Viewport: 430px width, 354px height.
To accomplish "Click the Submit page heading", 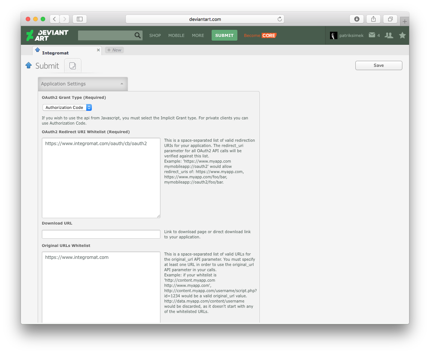I will pos(47,66).
